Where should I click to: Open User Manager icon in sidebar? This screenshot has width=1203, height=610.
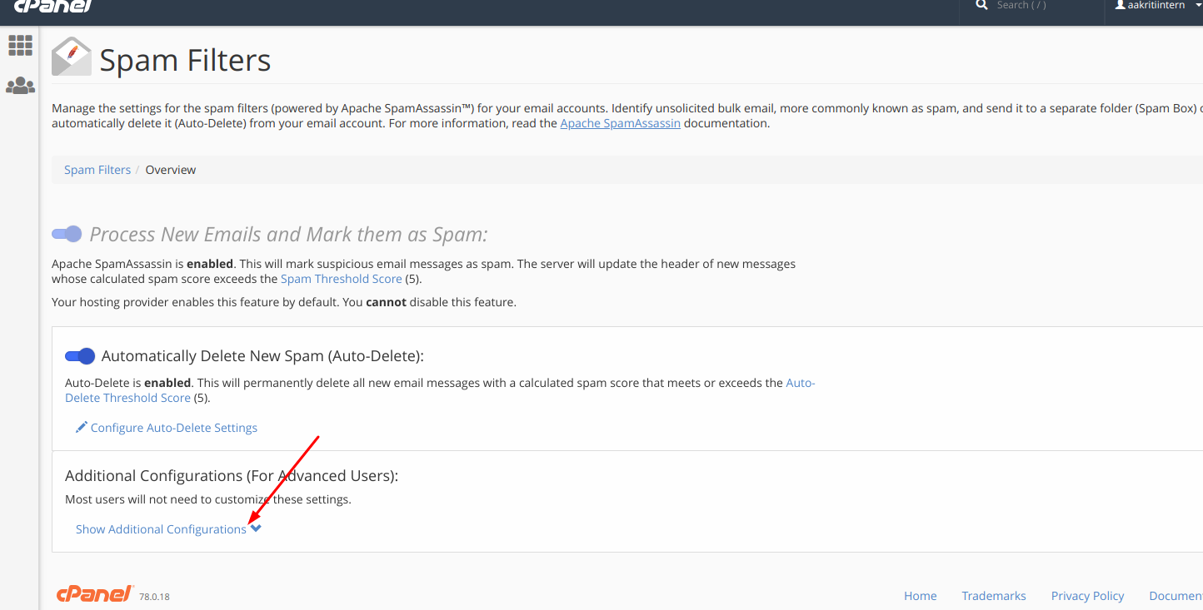click(20, 86)
